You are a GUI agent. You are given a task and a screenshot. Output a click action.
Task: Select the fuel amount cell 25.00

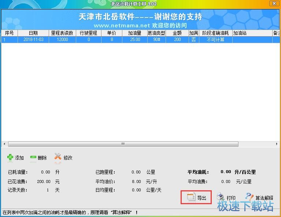[x=135, y=40]
